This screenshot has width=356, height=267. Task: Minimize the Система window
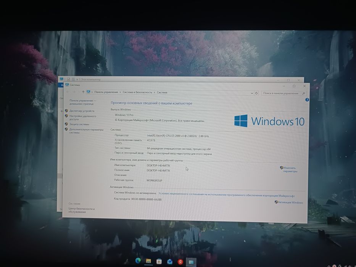[284, 86]
